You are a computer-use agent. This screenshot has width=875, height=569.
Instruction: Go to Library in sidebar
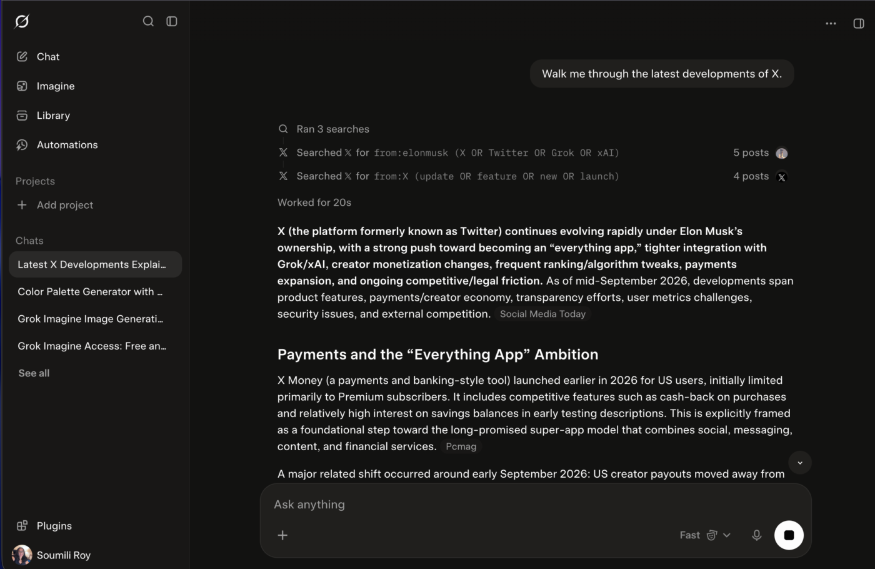(95, 115)
